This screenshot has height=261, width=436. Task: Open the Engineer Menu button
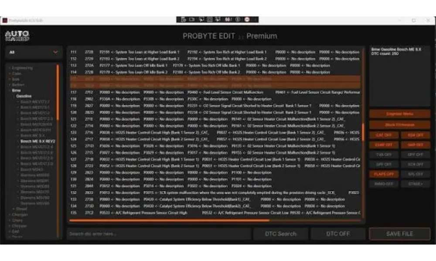tap(399, 114)
